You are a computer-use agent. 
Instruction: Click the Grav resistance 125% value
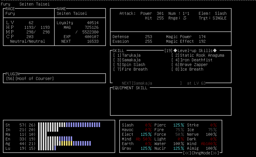(146, 148)
